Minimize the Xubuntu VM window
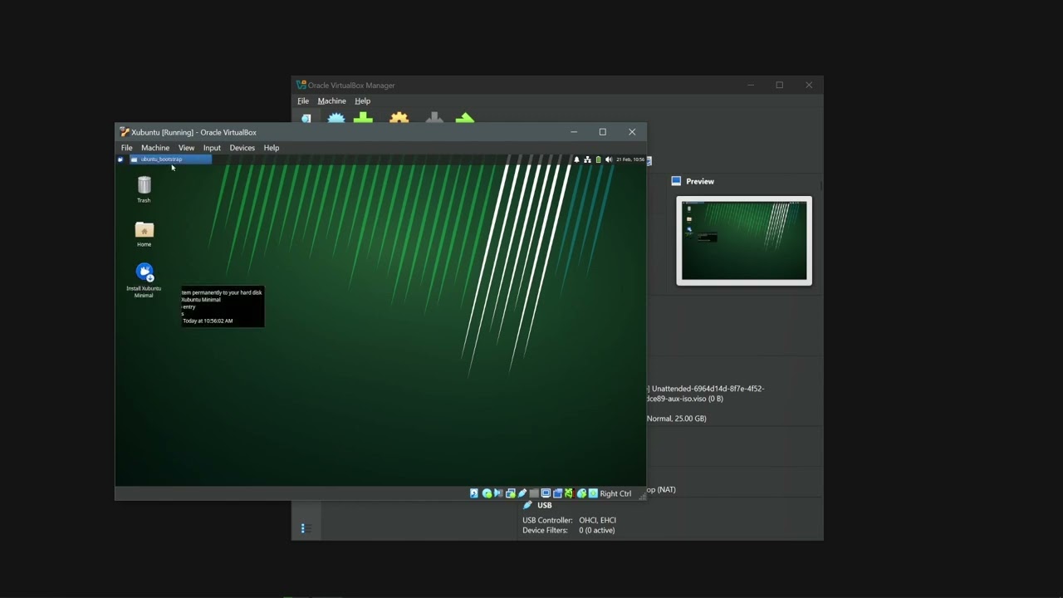This screenshot has height=598, width=1063. [574, 132]
